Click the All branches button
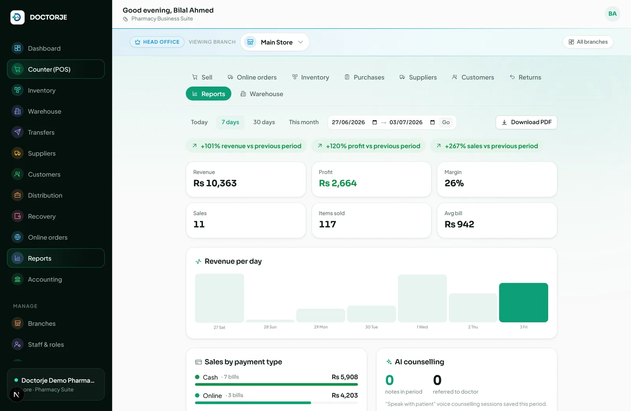 click(x=588, y=42)
